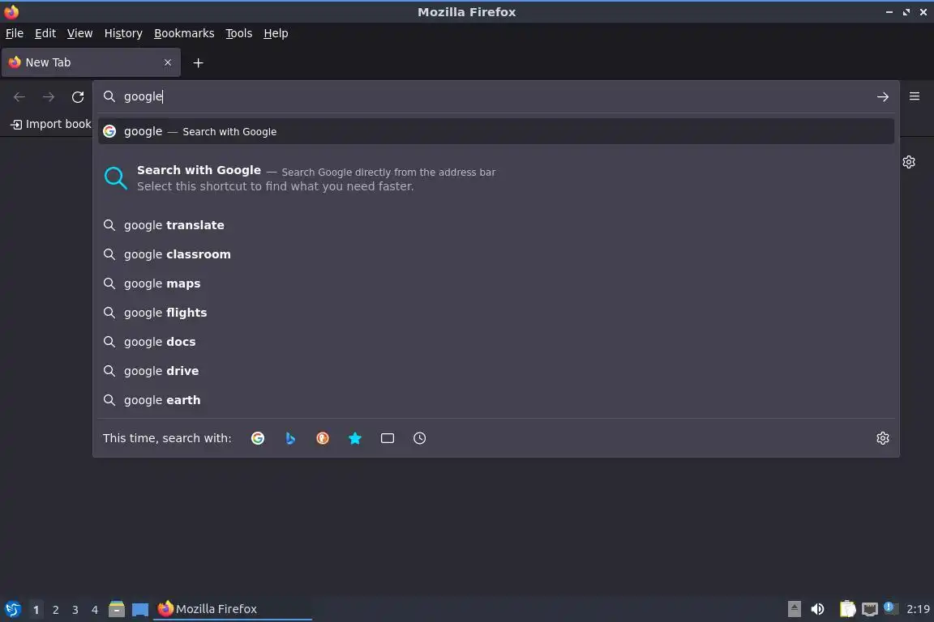Image resolution: width=934 pixels, height=622 pixels.
Task: Choose suggestion 'google earth'
Action: [x=496, y=400]
